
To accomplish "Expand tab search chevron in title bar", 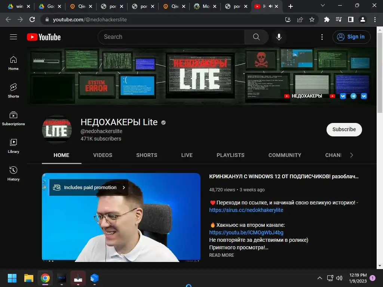I will pyautogui.click(x=323, y=5).
